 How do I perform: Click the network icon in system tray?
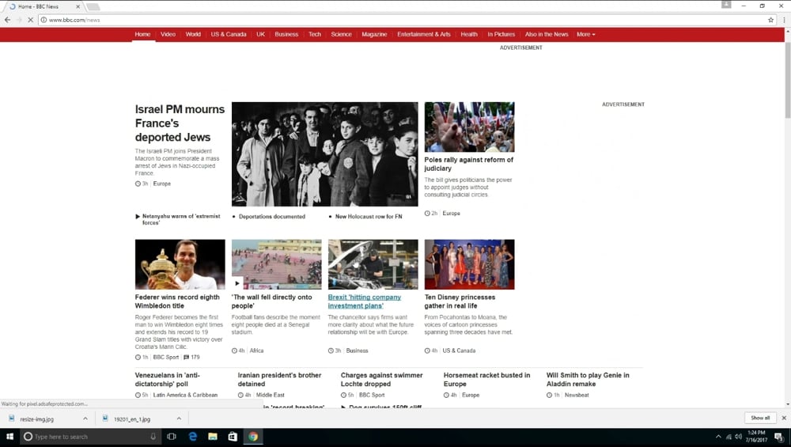pos(729,437)
